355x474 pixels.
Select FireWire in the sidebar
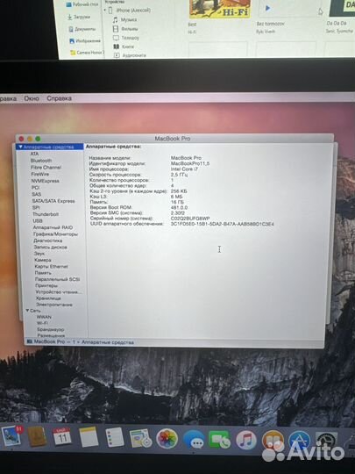click(39, 174)
